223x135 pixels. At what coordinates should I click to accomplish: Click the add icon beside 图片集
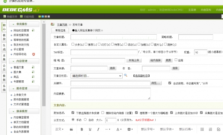(x=33, y=72)
